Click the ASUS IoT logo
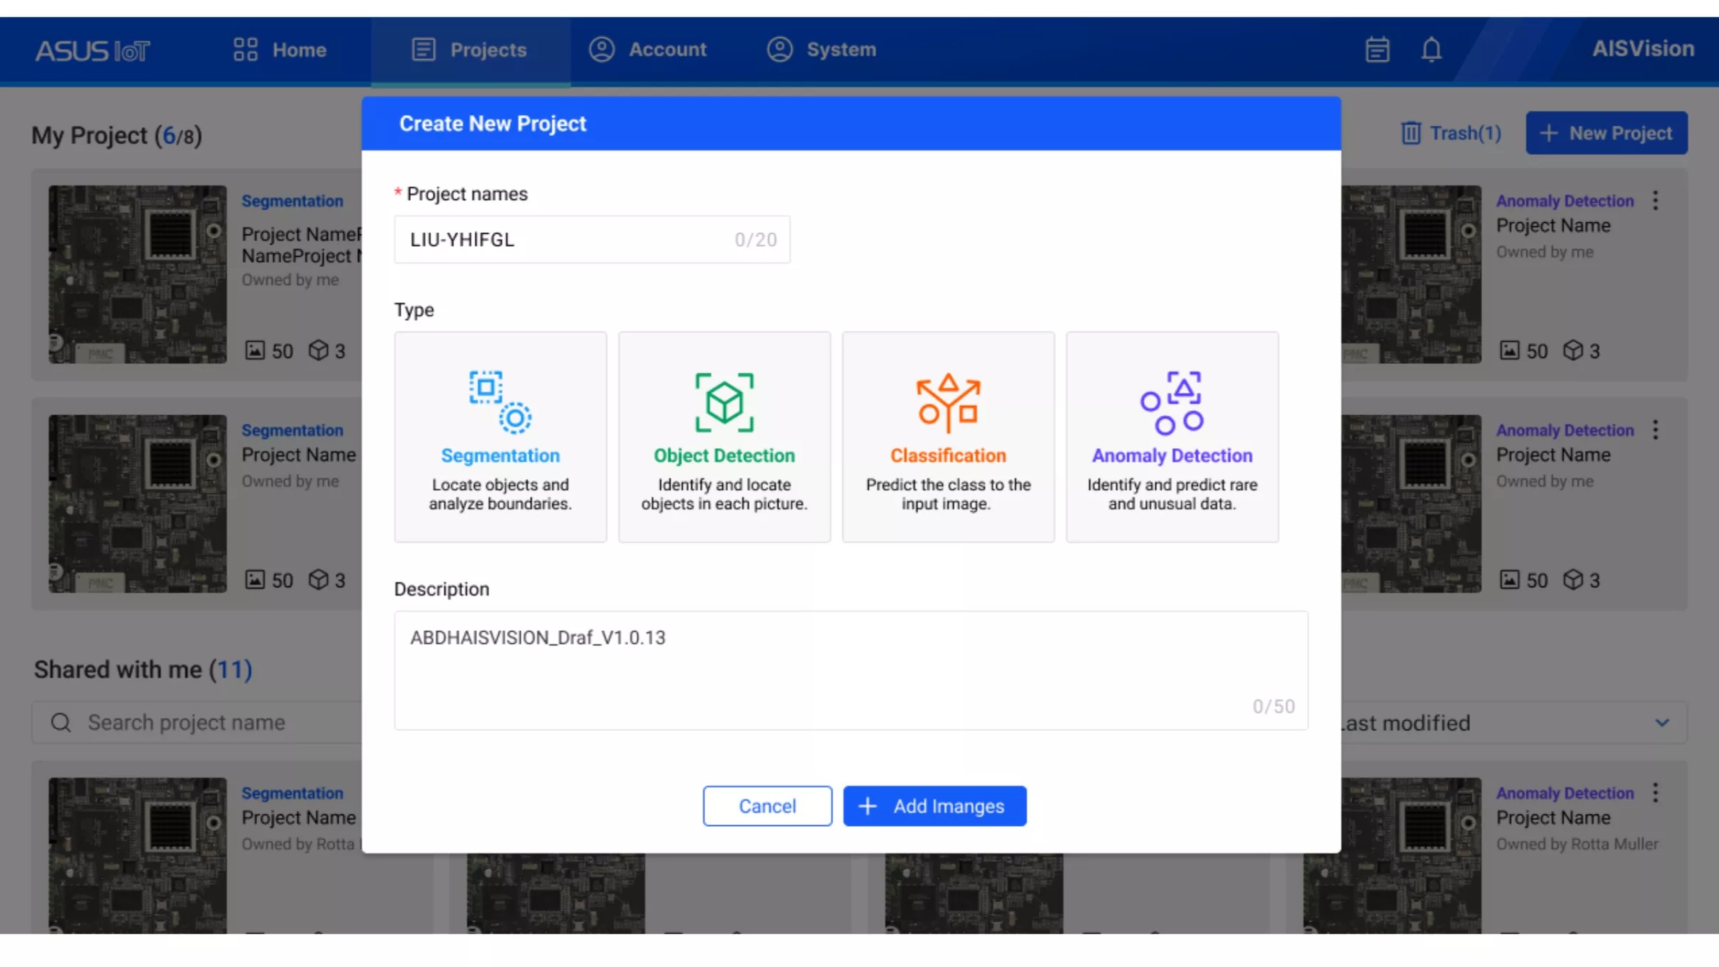This screenshot has height=967, width=1719. pyautogui.click(x=92, y=50)
